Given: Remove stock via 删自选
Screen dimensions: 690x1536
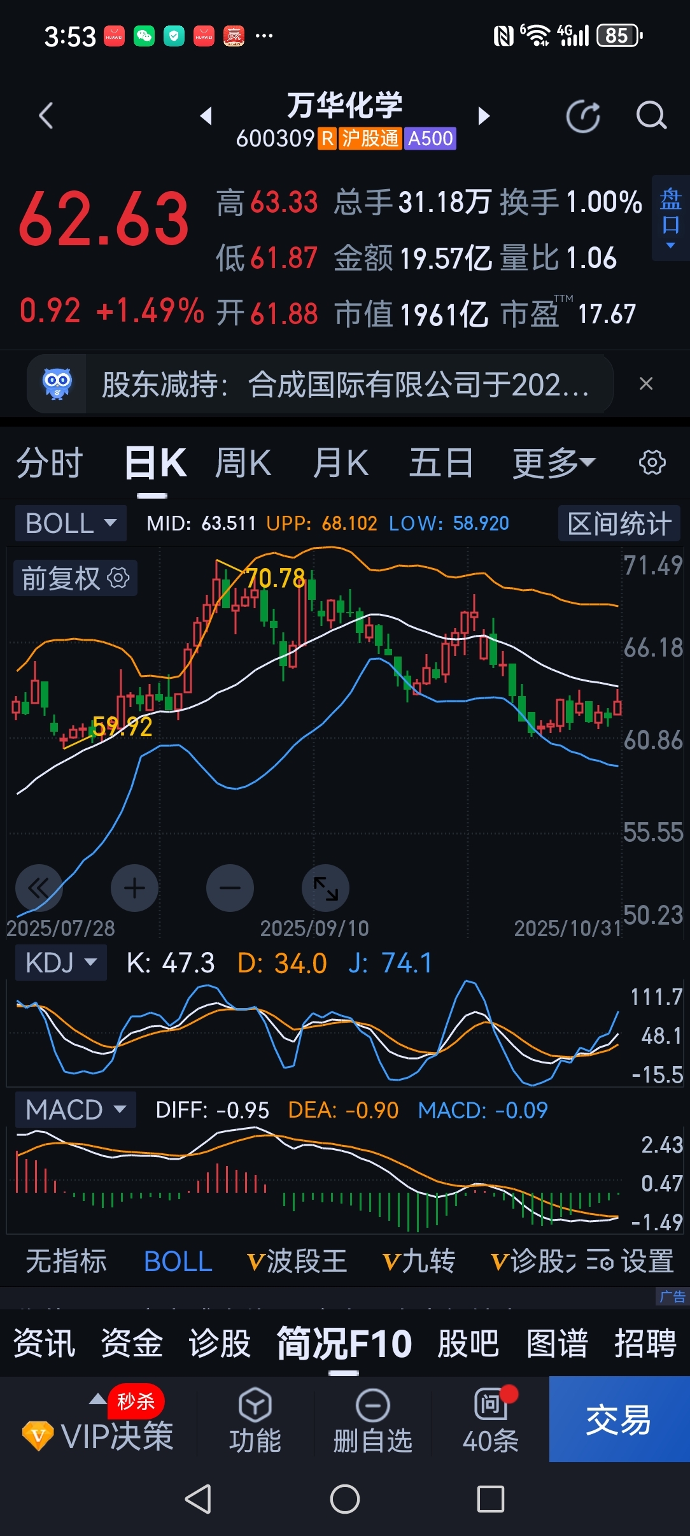Looking at the screenshot, I should click(x=373, y=1421).
